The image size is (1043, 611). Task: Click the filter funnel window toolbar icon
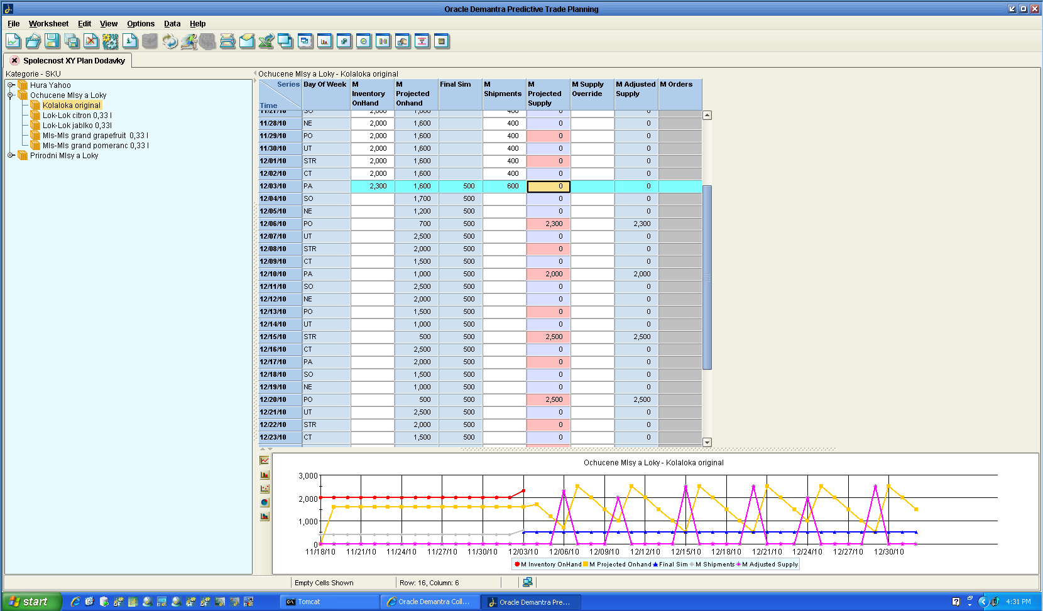[x=422, y=41]
